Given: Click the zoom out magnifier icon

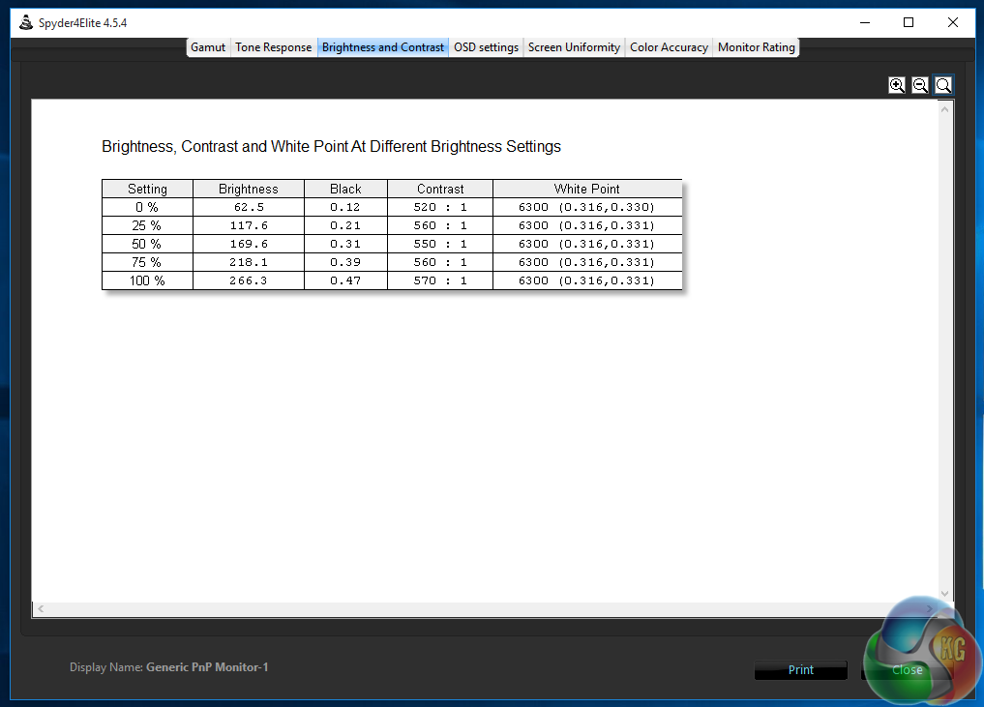Looking at the screenshot, I should [x=920, y=85].
